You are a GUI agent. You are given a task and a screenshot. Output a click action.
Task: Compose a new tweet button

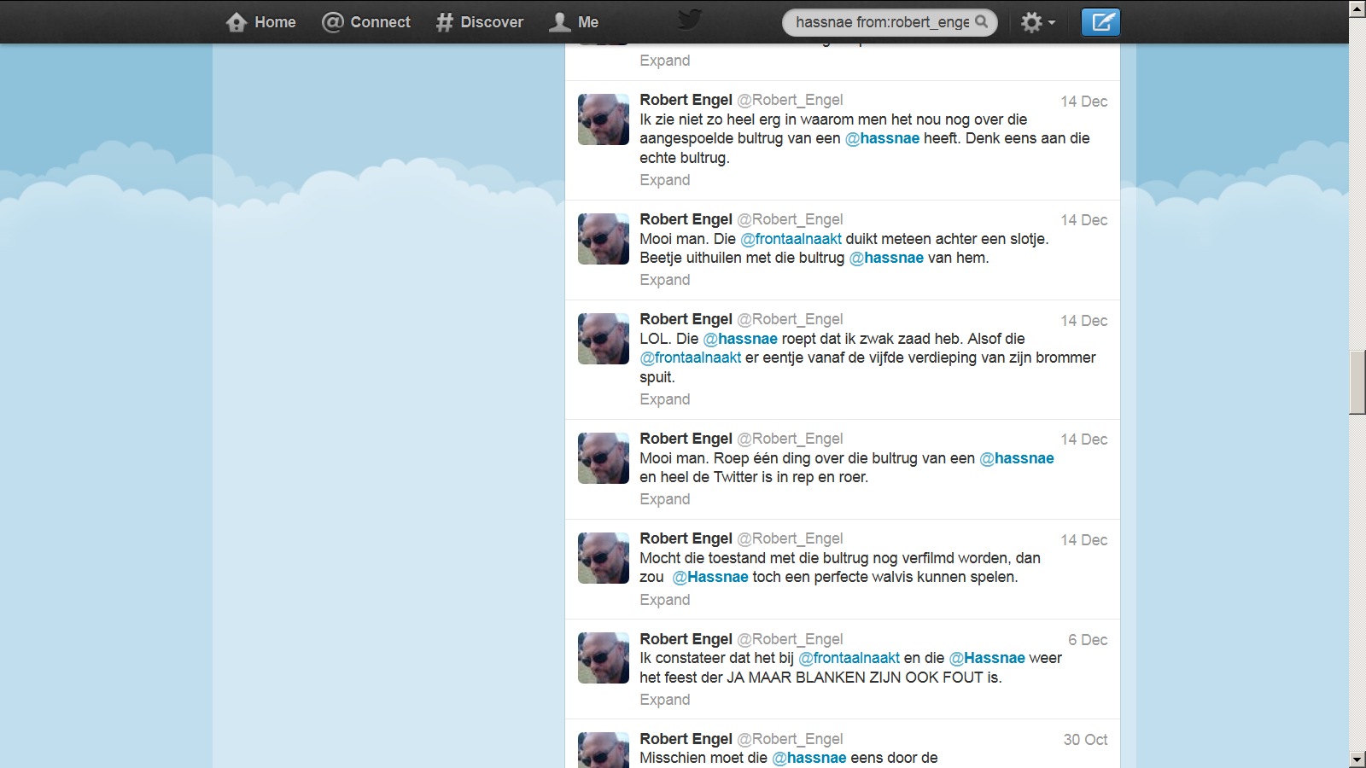1100,22
